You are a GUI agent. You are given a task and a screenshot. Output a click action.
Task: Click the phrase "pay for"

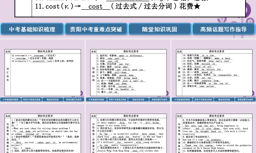tap(124, 64)
